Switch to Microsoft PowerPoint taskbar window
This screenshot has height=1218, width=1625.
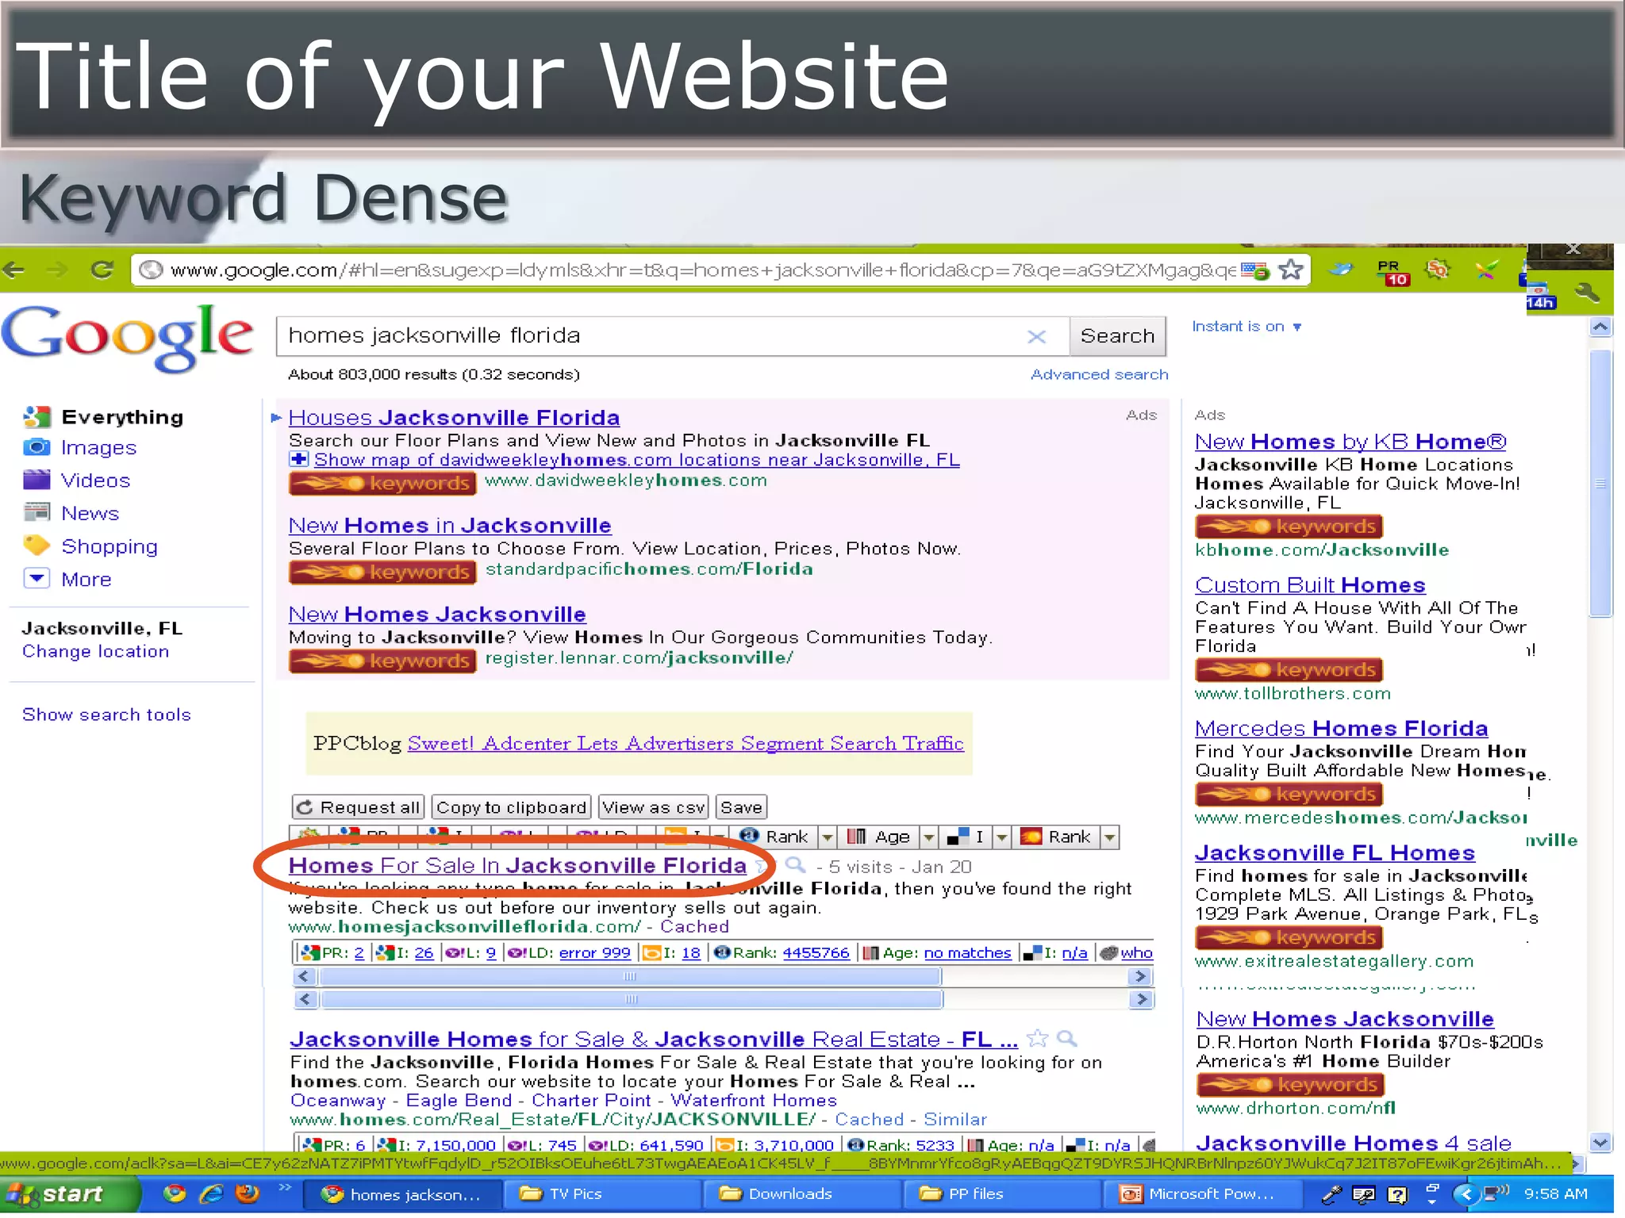point(1201,1193)
